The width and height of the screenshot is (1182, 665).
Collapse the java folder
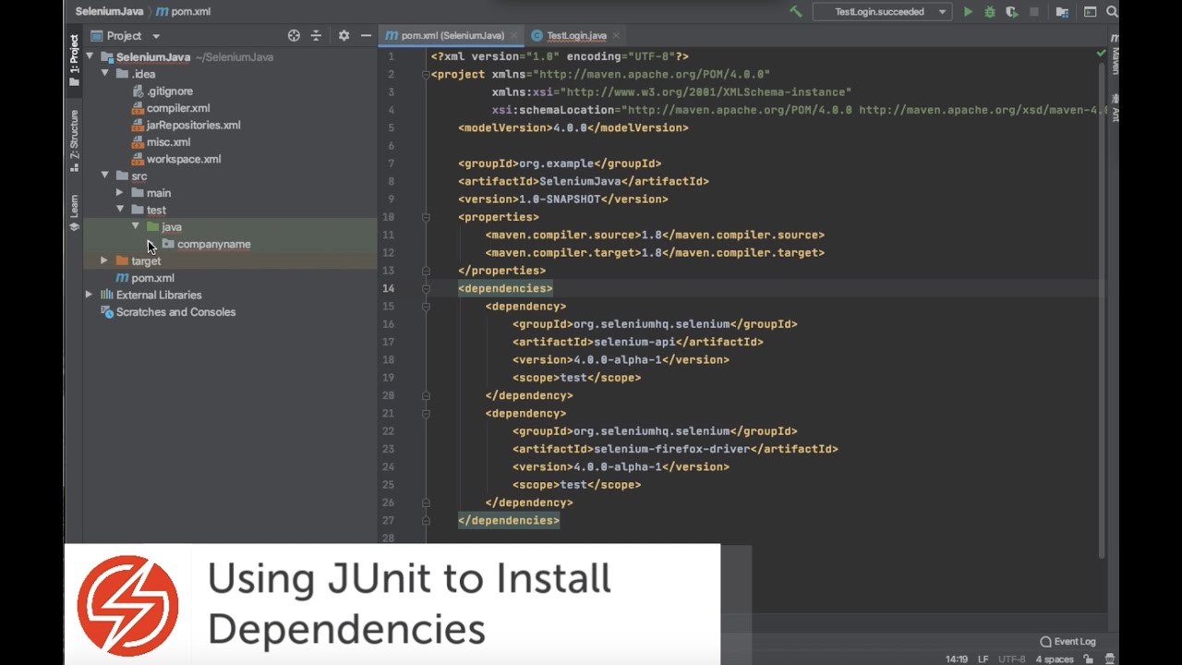136,226
